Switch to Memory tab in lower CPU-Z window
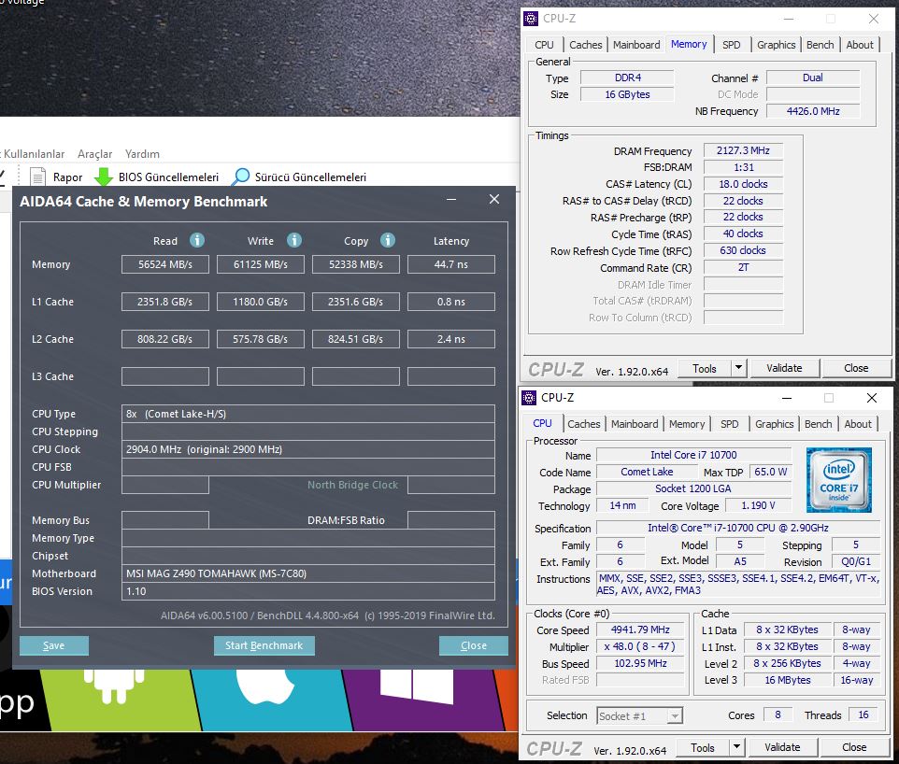Screen dimensions: 899x764 pyautogui.click(x=686, y=424)
